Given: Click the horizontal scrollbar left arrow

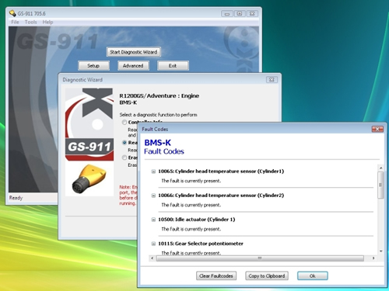Looking at the screenshot, I should tap(152, 258).
